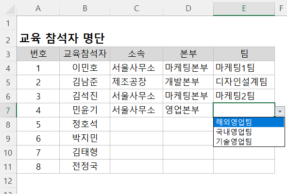Image resolution: width=287 pixels, height=194 pixels.
Task: Select the cell containing 정호석
Action: [x=85, y=124]
